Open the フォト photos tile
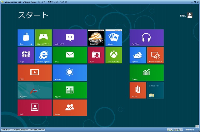Viewport: 200px width, 132px height. coord(35,108)
